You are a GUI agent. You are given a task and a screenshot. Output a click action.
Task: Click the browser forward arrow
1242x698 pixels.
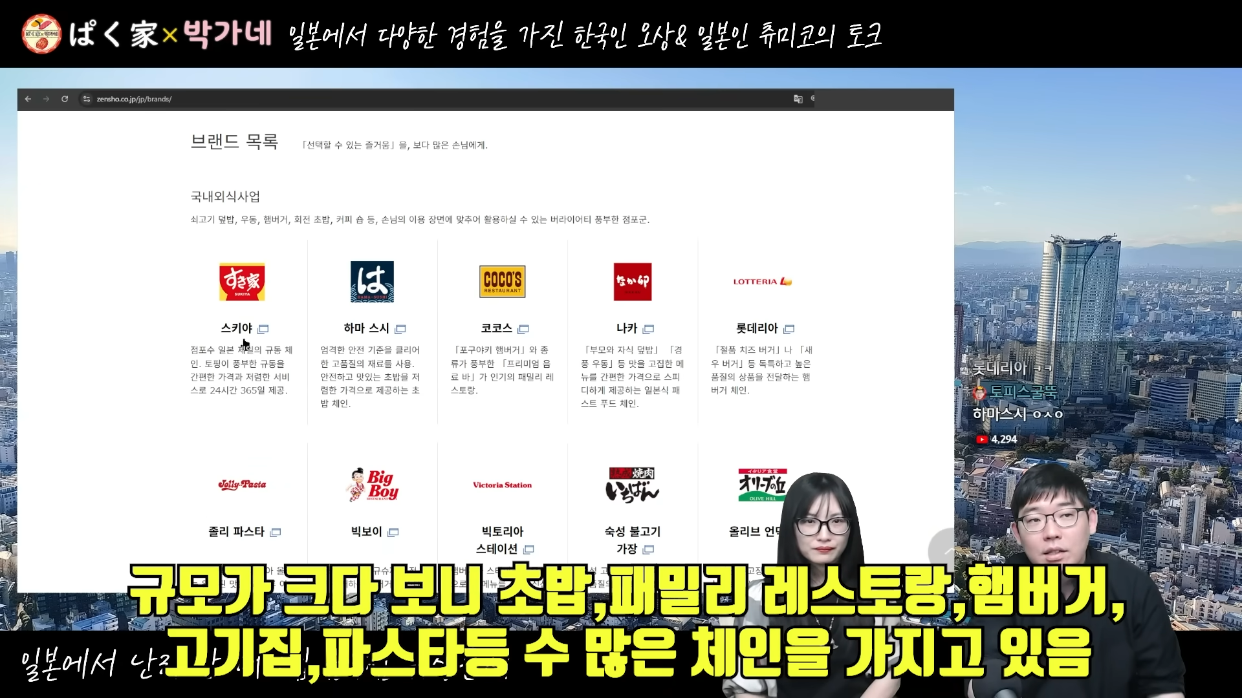pos(46,99)
